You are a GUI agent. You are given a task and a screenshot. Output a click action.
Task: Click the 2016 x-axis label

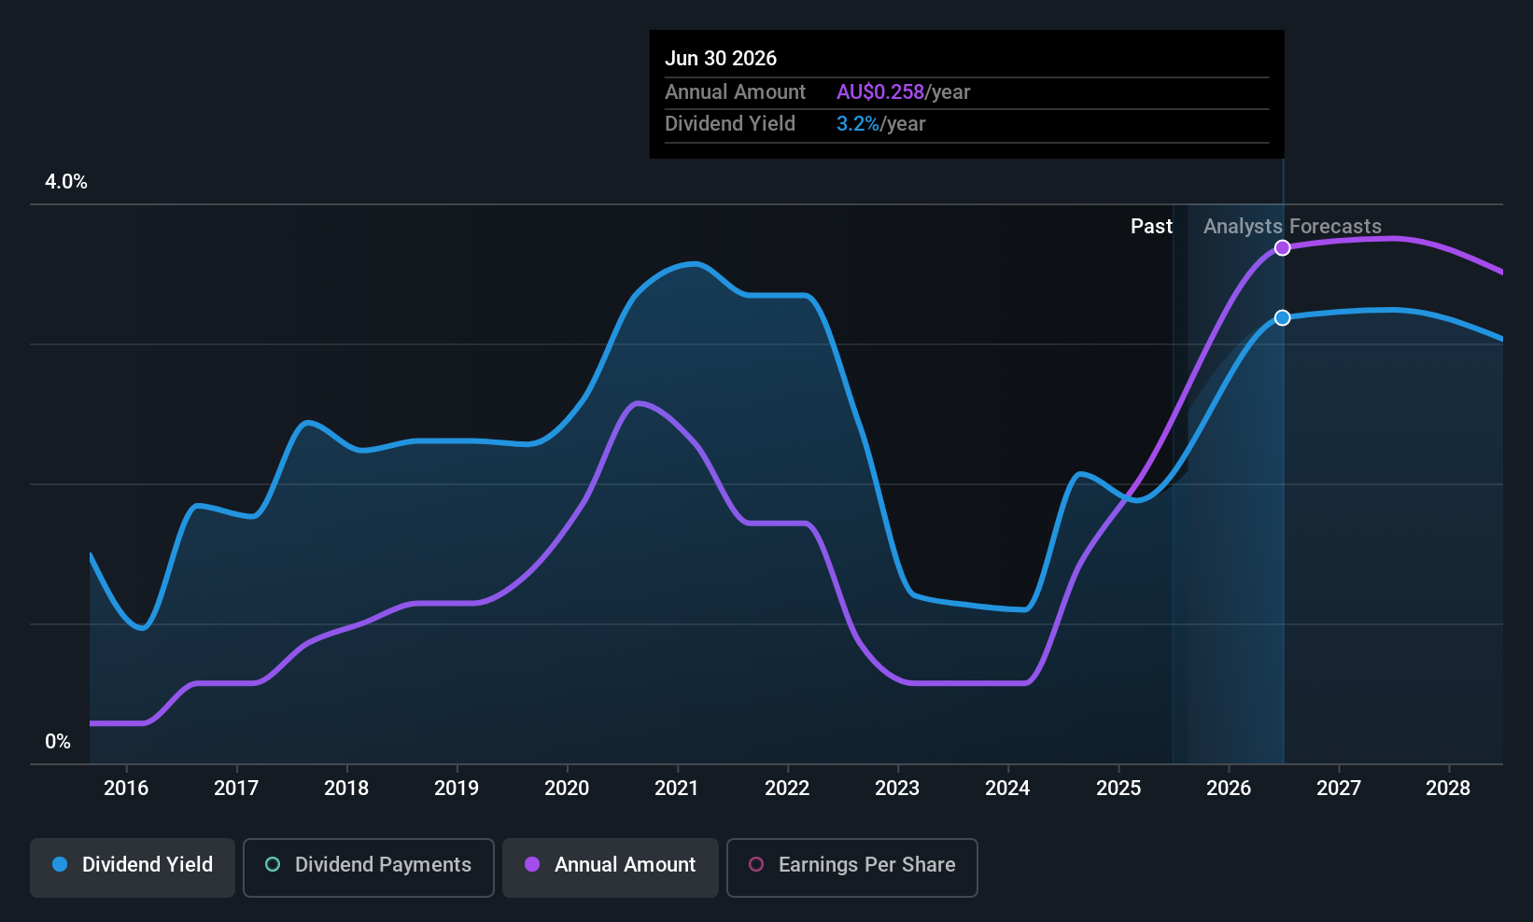[126, 789]
